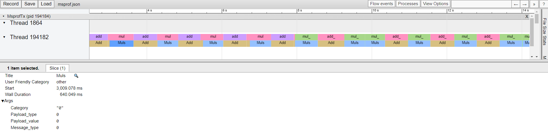548x133 pixels.
Task: Click Wall Duration value 640.049 ms
Action: pos(71,94)
